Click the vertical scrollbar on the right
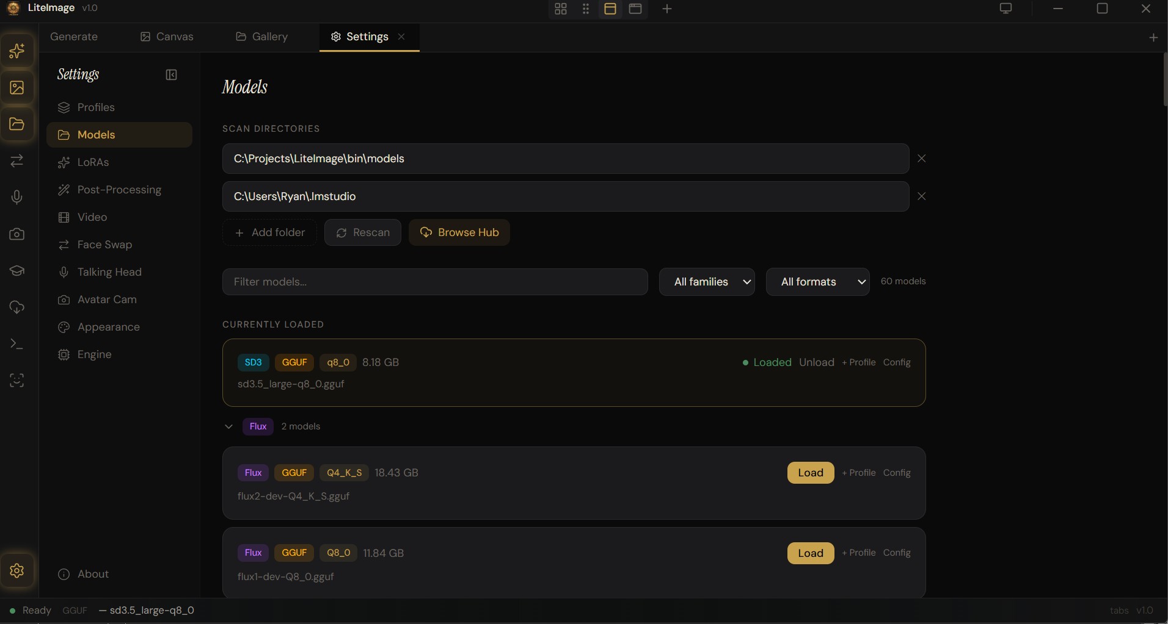The image size is (1168, 624). point(1165,79)
